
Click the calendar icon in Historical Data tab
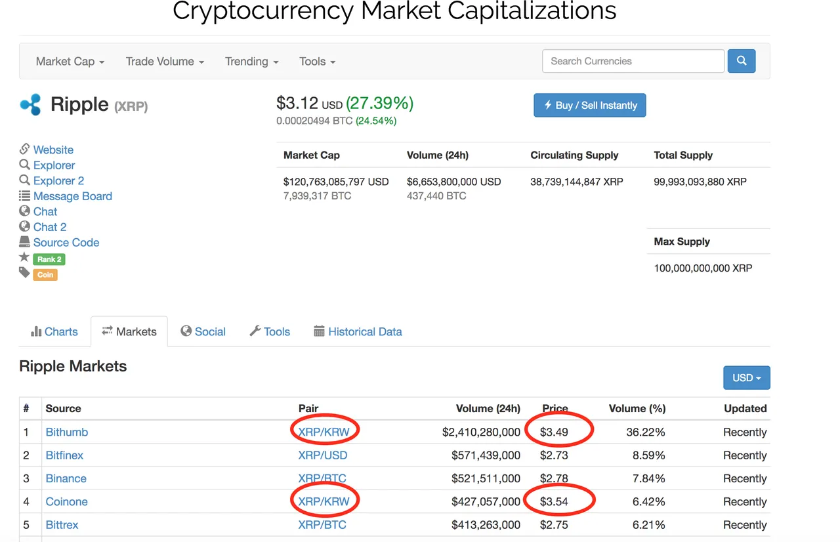tap(320, 331)
